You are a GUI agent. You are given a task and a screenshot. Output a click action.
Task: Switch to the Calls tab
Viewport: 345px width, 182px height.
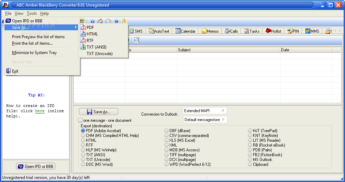point(232,31)
